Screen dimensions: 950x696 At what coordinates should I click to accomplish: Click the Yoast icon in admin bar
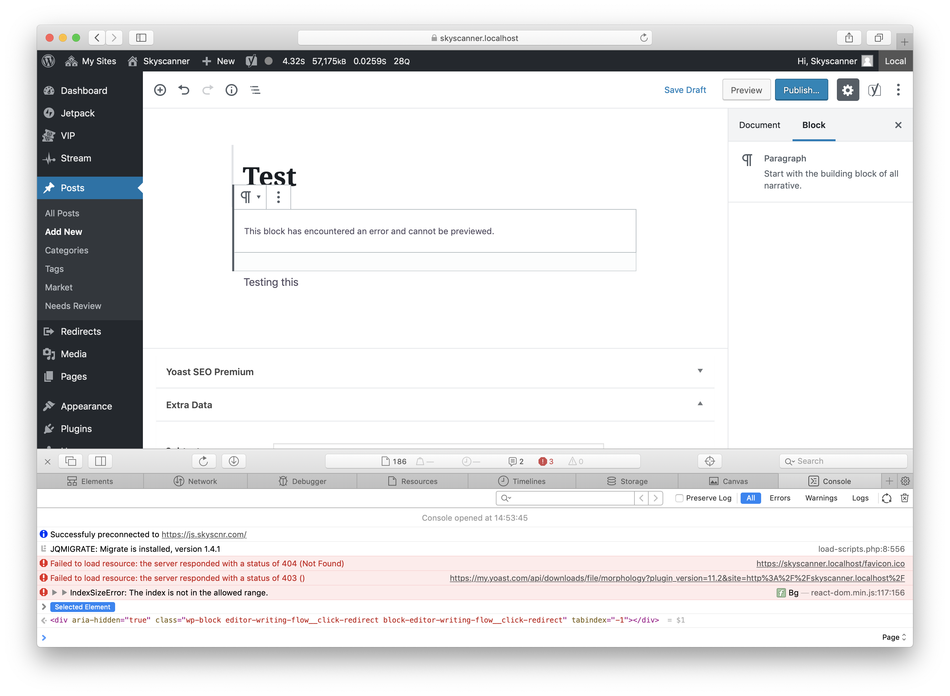coord(251,61)
